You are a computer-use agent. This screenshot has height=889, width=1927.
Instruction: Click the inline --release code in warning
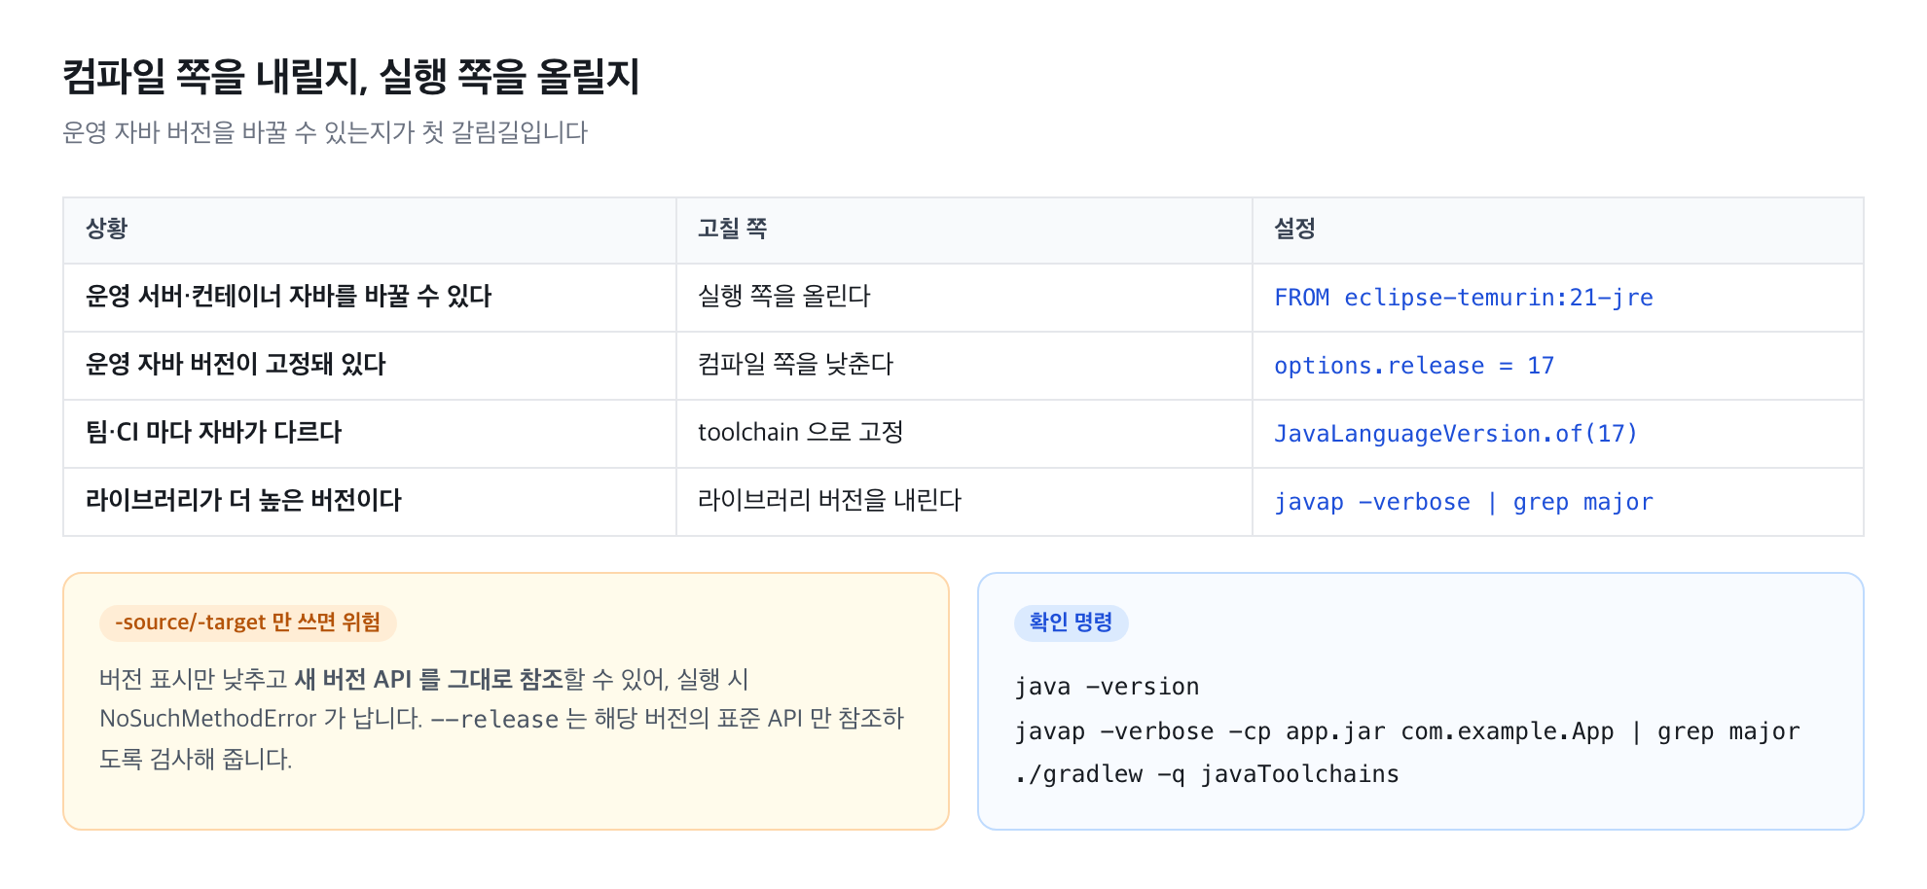(x=494, y=720)
